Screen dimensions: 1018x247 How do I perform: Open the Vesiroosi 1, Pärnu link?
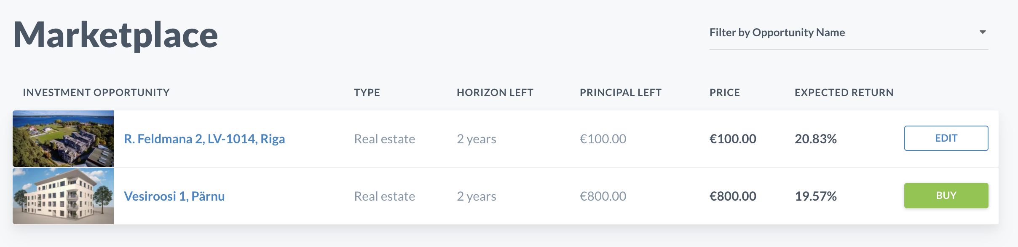point(174,196)
